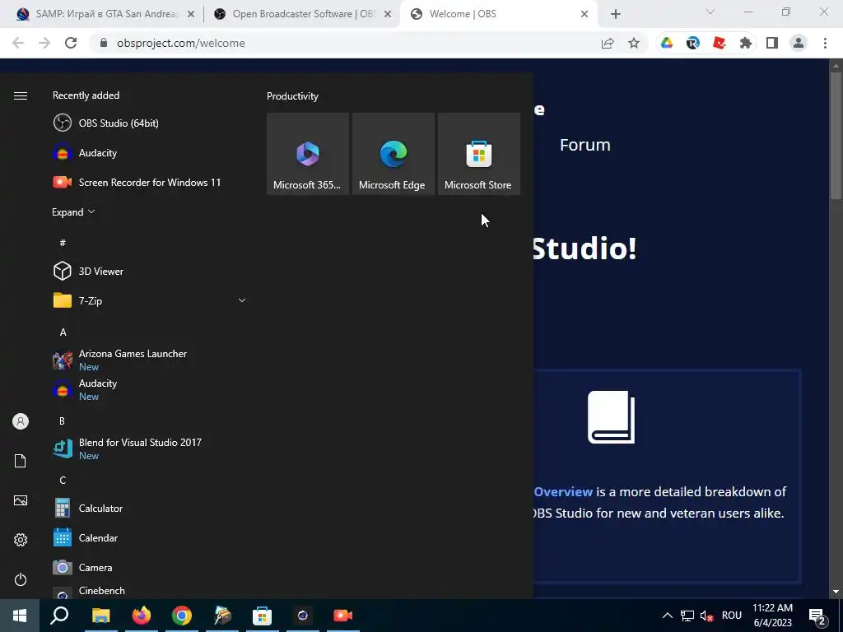Click the Windows Start button
This screenshot has height=632, width=843.
(20, 616)
